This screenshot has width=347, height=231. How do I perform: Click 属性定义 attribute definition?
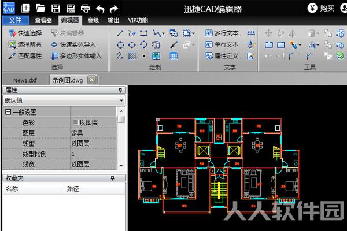(x=222, y=56)
